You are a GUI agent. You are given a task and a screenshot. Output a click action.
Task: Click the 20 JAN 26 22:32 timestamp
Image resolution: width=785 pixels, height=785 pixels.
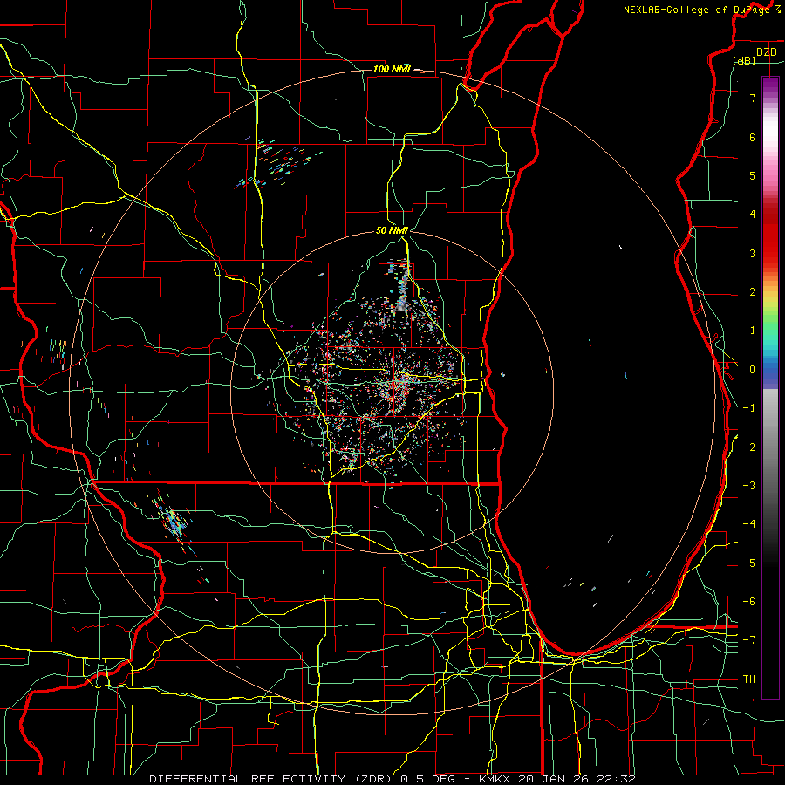pyautogui.click(x=577, y=779)
